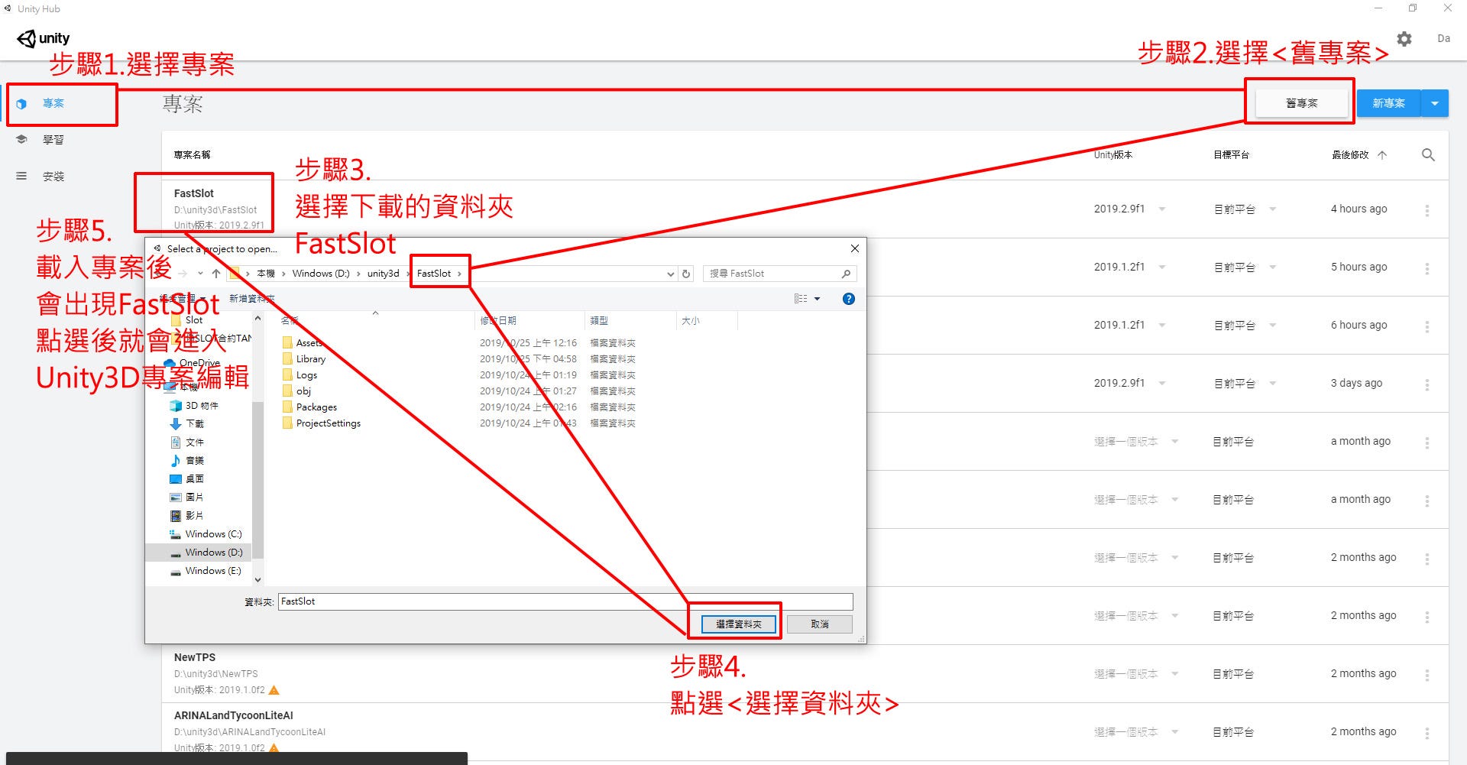The image size is (1467, 765).
Task: Select 影片 (Videos) in navigation pane
Action: (194, 515)
